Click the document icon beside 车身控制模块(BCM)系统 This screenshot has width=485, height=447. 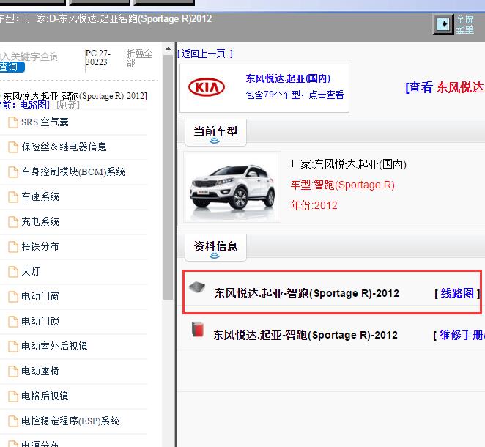tap(13, 172)
